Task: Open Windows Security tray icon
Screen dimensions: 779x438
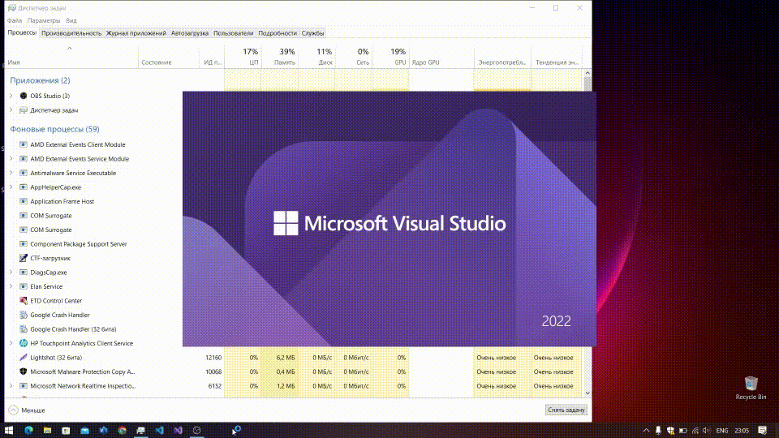Action: click(671, 431)
